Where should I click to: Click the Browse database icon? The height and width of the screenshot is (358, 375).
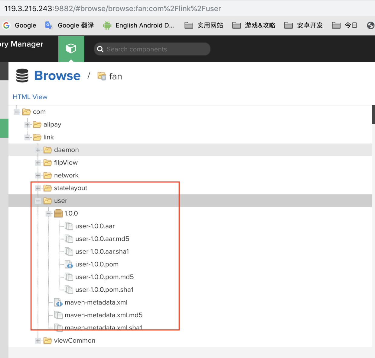click(22, 75)
